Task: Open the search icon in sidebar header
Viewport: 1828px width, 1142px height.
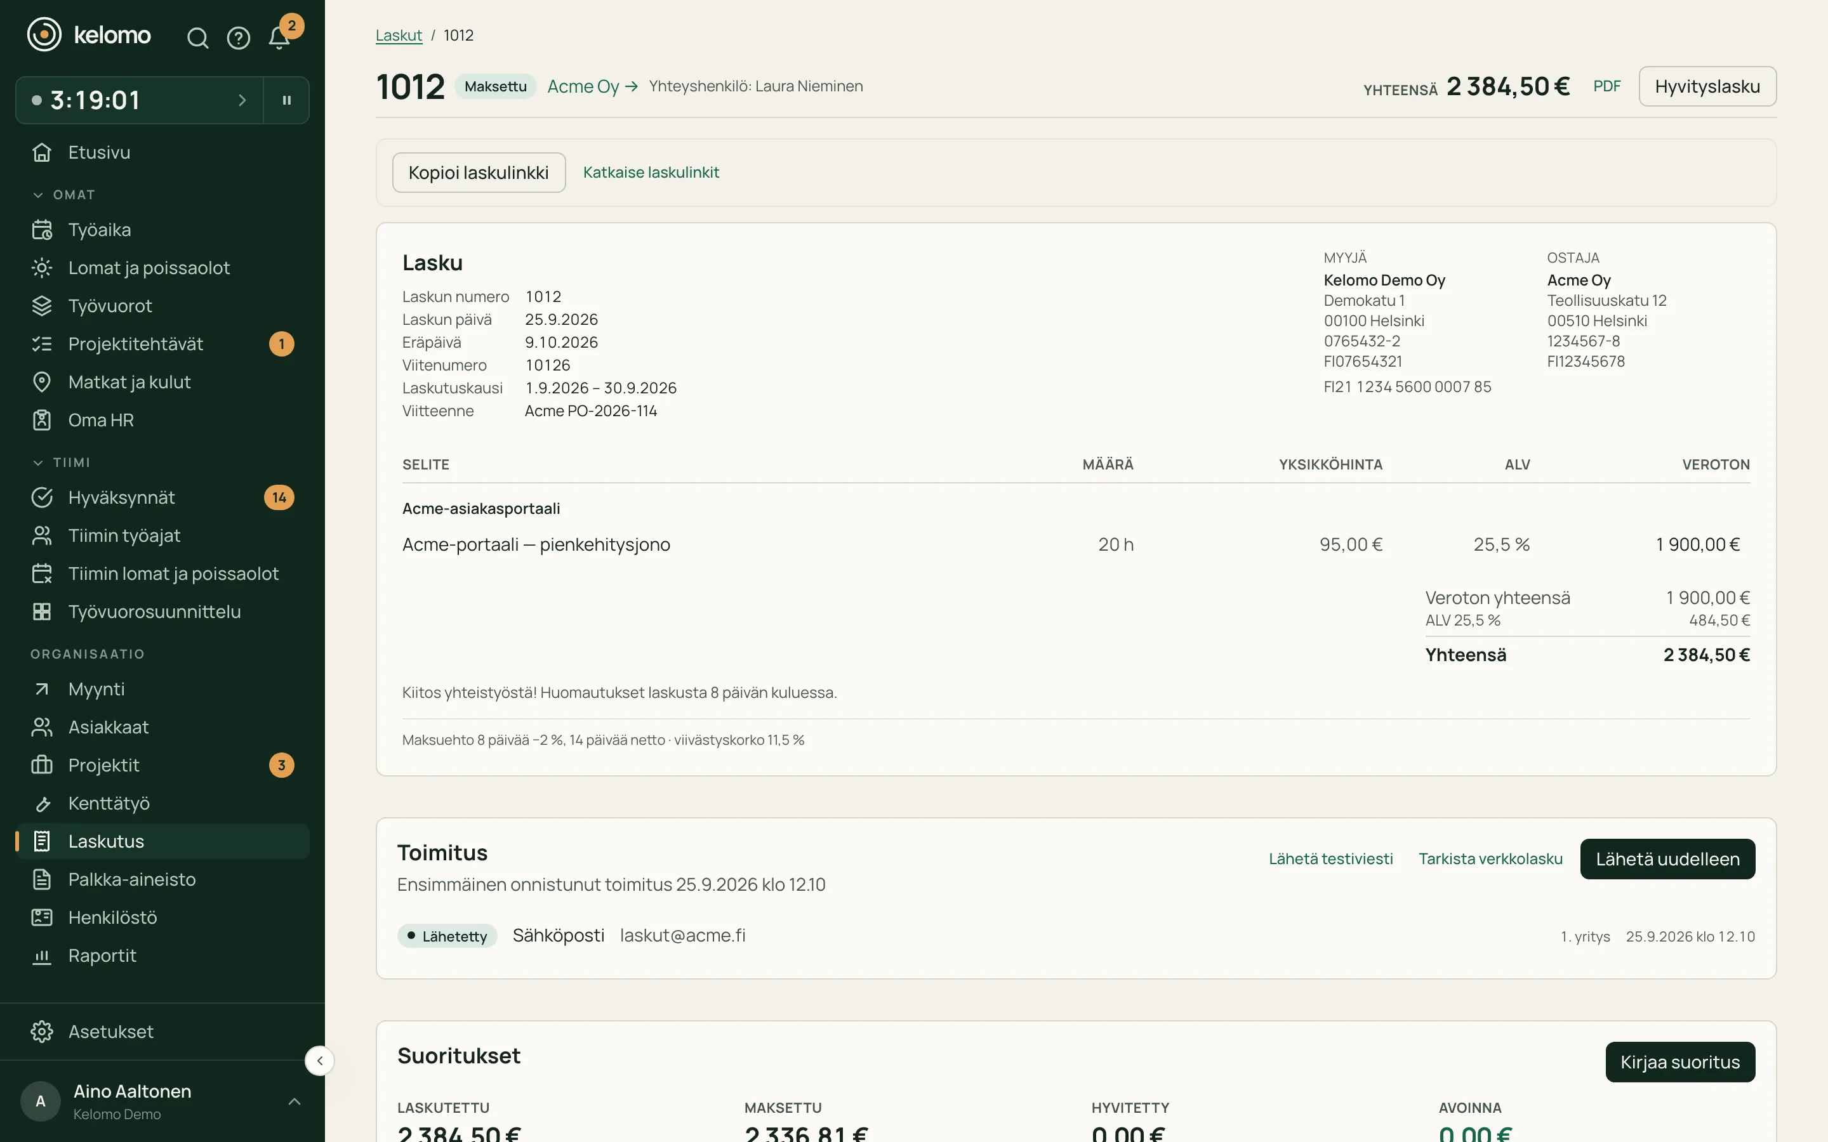Action: (197, 38)
